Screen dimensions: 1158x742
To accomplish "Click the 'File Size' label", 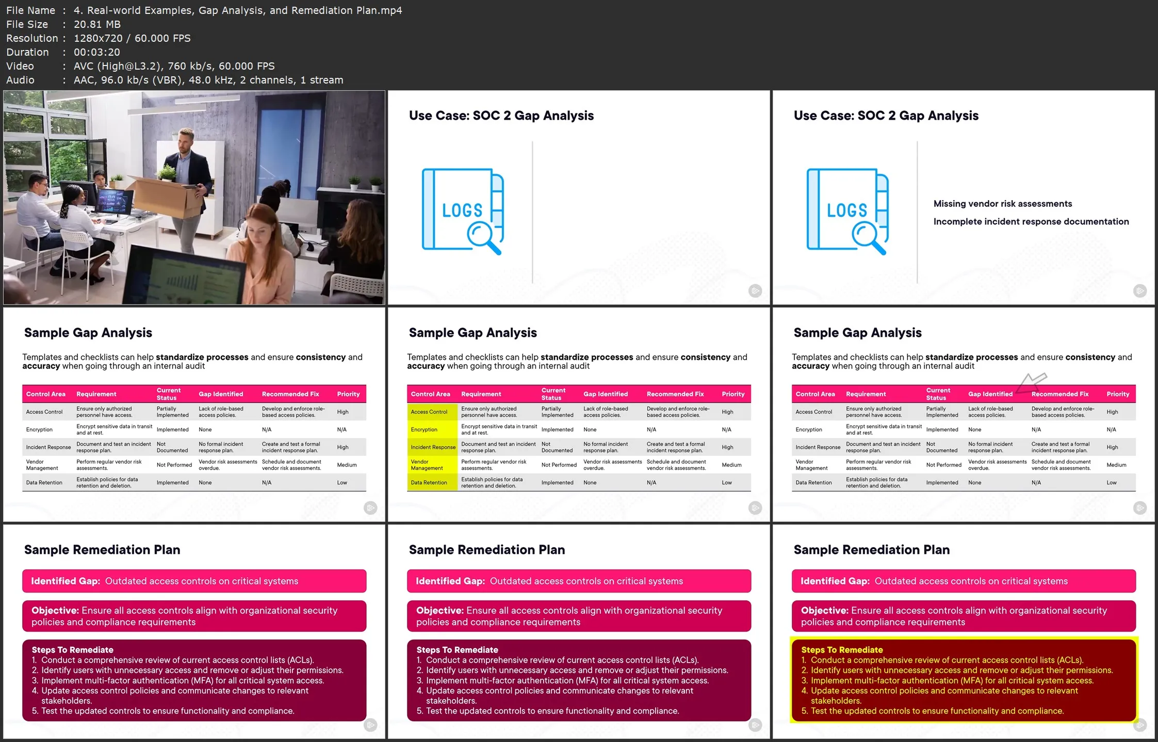I will 27,24.
